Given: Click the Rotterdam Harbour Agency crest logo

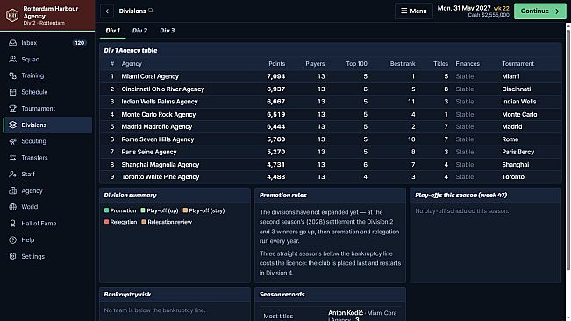Looking at the screenshot, I should [x=12, y=15].
